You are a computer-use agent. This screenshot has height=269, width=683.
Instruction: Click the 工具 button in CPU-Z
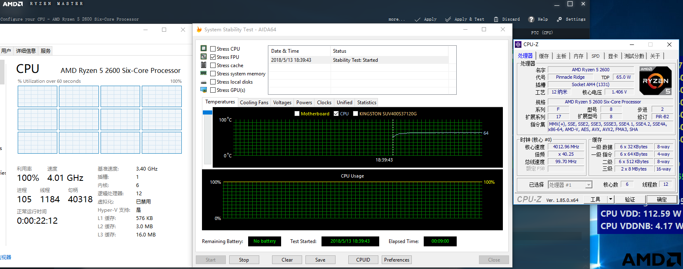(x=595, y=199)
